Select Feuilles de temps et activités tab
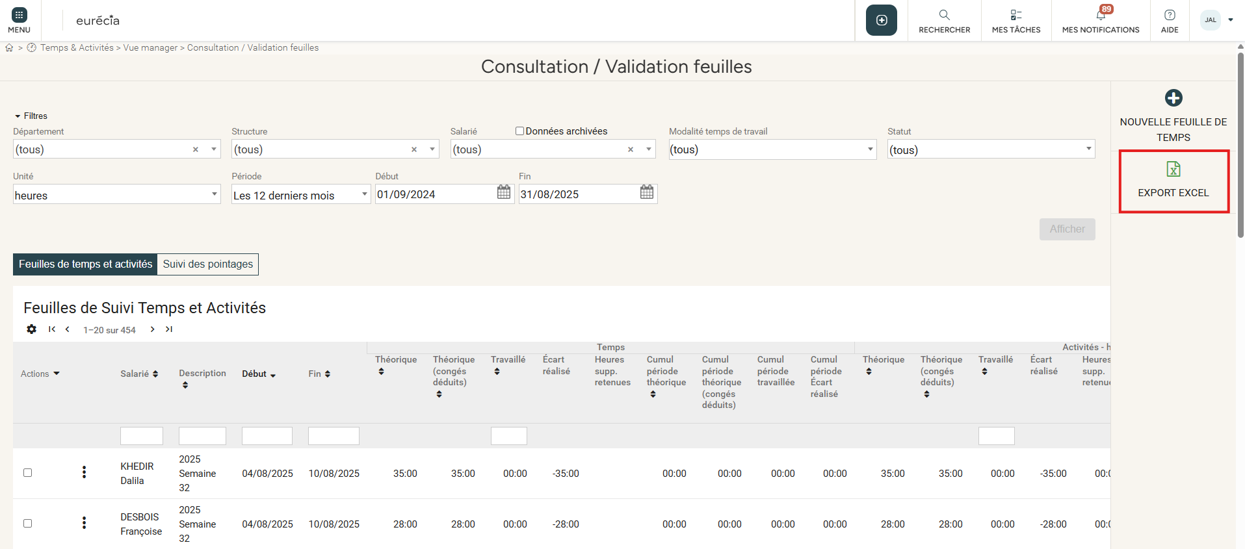This screenshot has width=1245, height=549. pos(85,264)
